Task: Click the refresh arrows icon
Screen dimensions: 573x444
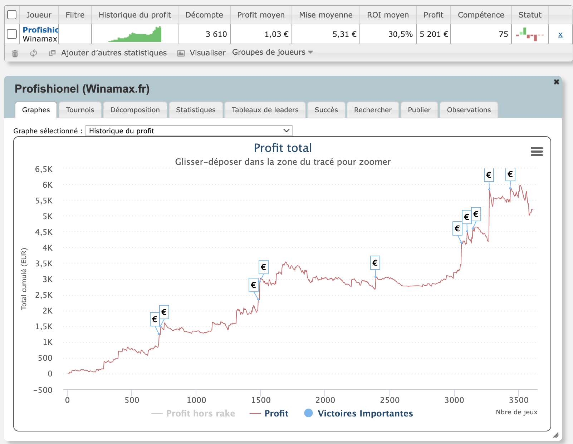Action: [x=34, y=53]
